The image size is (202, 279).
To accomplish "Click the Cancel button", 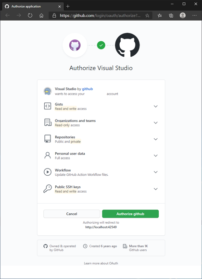I will click(72, 214).
